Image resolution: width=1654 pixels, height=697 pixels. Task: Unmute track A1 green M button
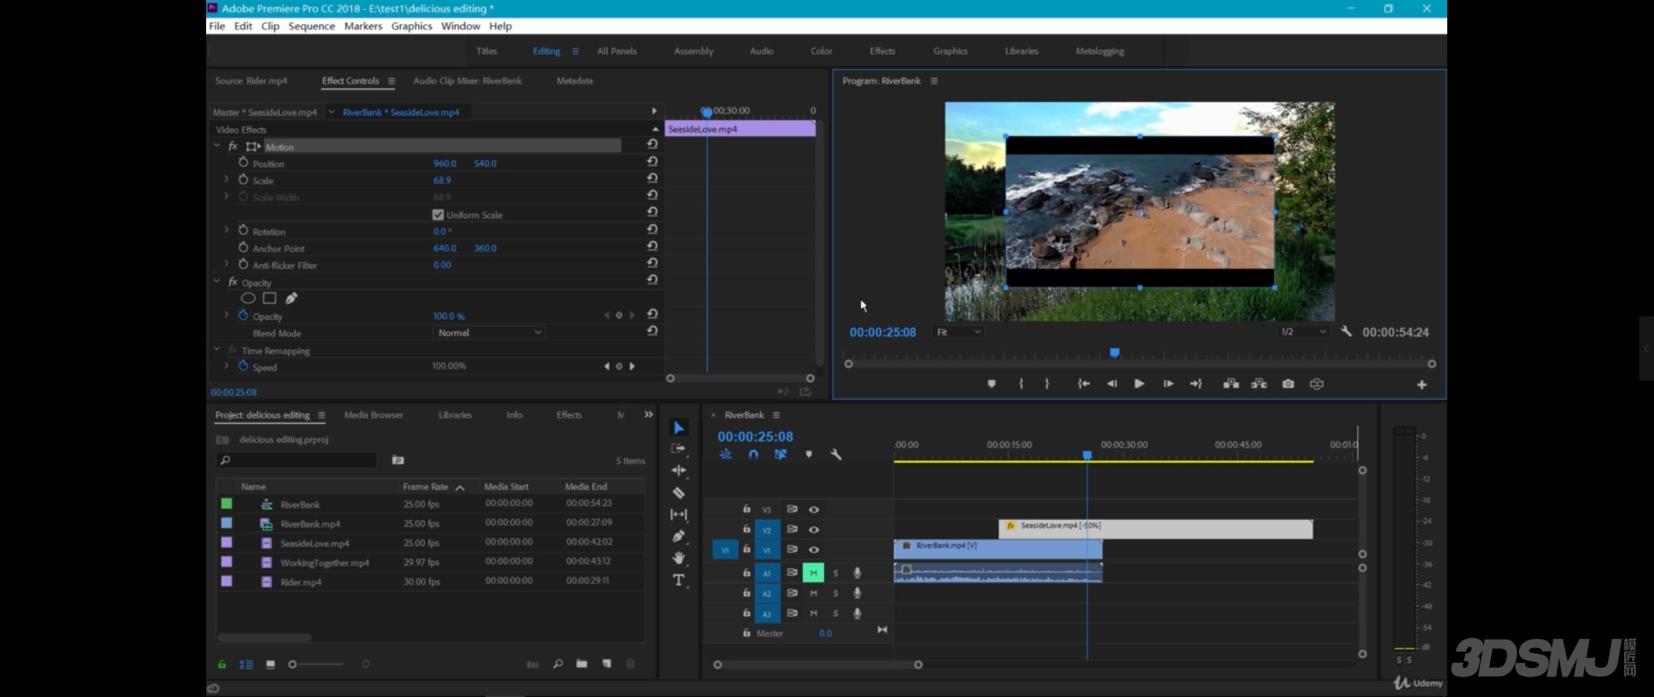pyautogui.click(x=813, y=573)
